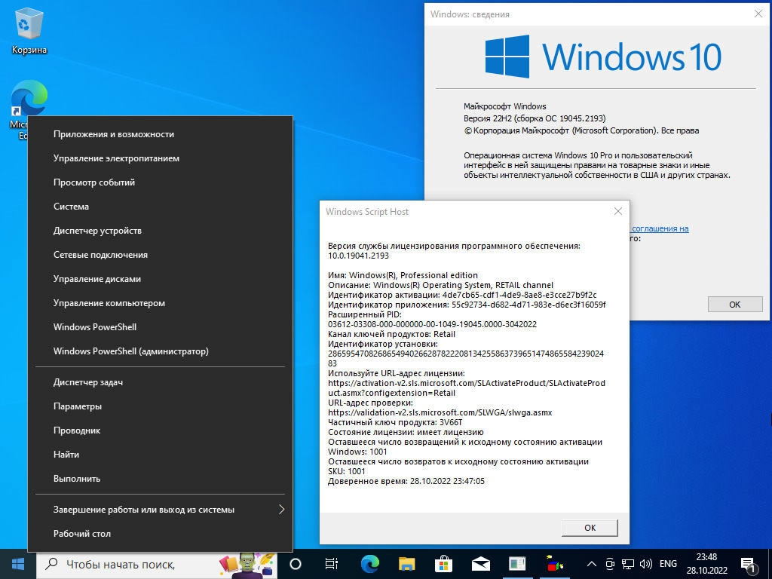
Task: Open Приложения и возможности from menu
Action: click(160, 134)
